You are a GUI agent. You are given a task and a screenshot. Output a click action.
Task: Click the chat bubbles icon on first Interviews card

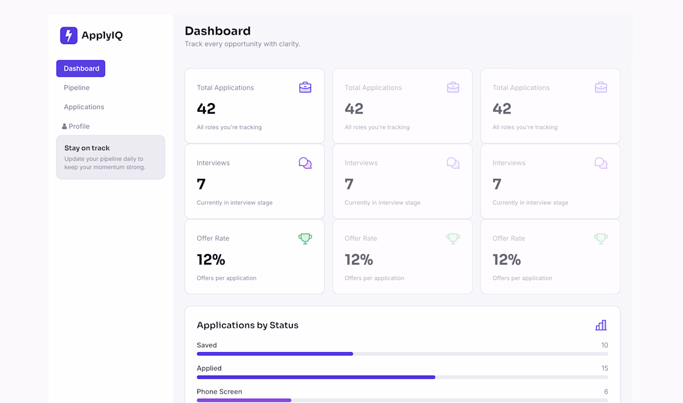click(305, 163)
